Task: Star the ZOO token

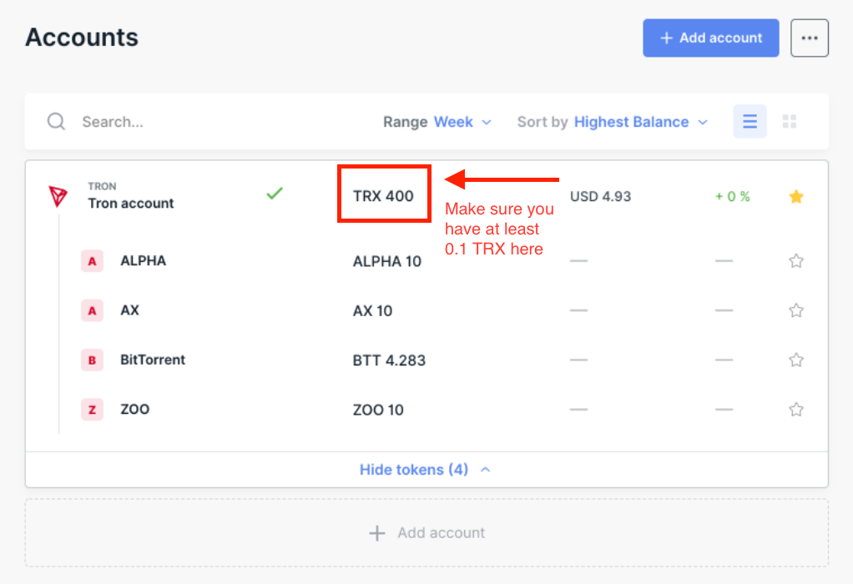Action: [x=796, y=410]
